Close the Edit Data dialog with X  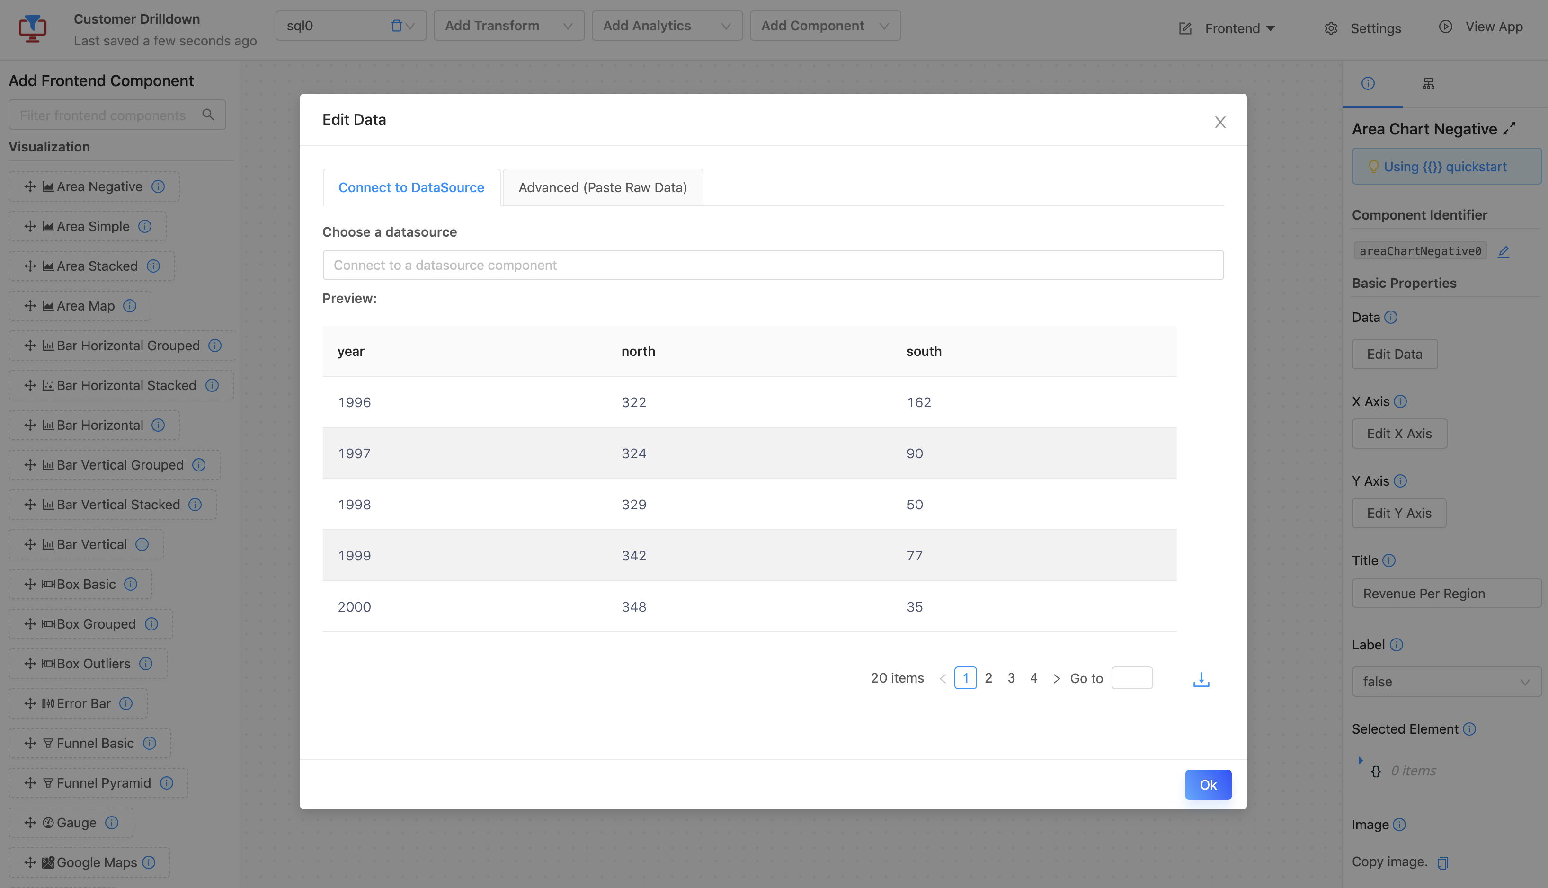pyautogui.click(x=1220, y=122)
